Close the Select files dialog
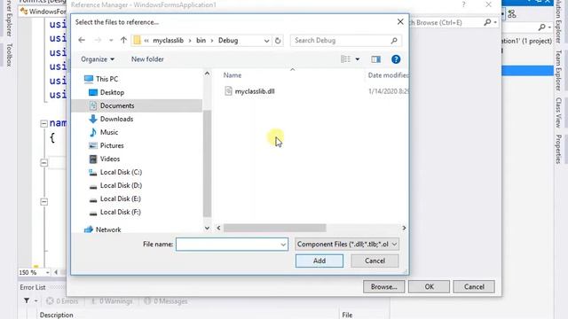The width and height of the screenshot is (568, 319). tap(400, 21)
